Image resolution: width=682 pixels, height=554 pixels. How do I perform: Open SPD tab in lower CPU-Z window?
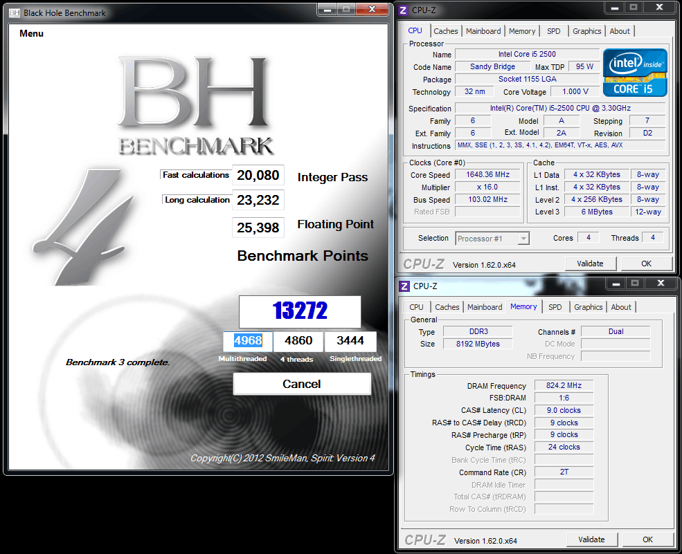click(x=555, y=307)
